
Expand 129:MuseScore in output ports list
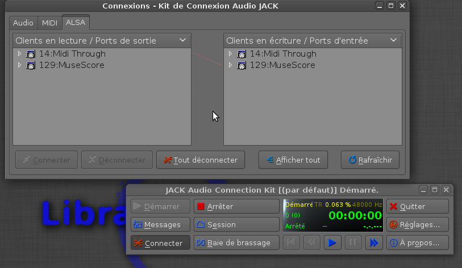(x=19, y=65)
